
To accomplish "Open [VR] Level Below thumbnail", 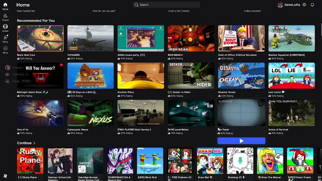I will (x=191, y=113).
